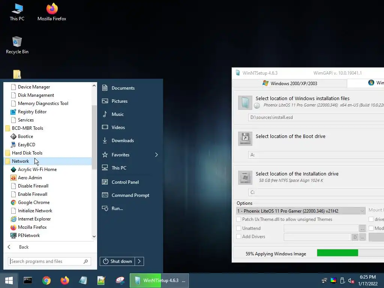
Task: Click the Shut down button
Action: [x=117, y=261]
